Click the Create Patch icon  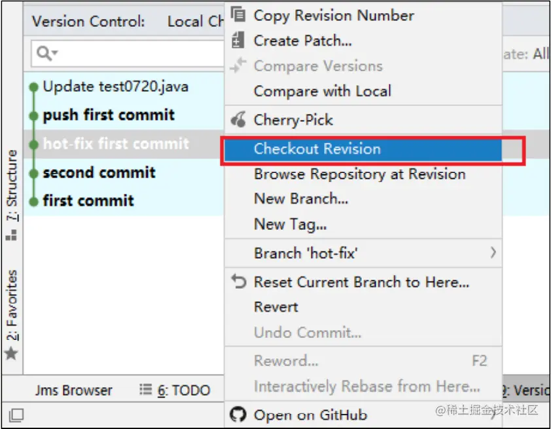(x=238, y=40)
